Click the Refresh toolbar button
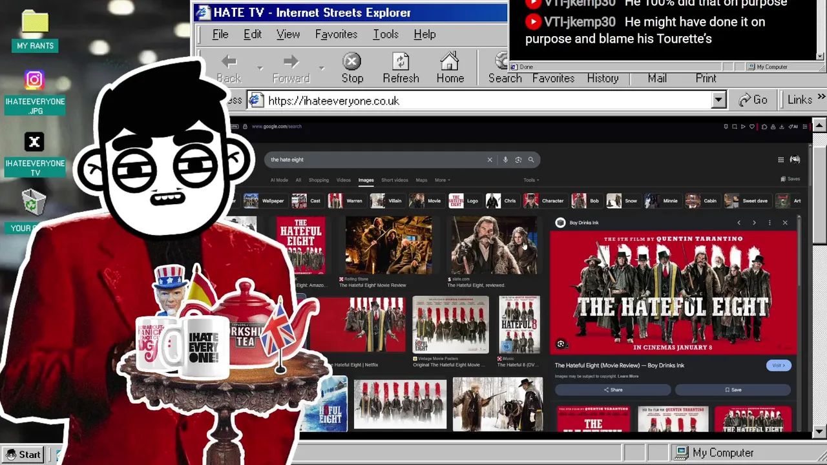Screen dimensions: 827x465 (401, 68)
